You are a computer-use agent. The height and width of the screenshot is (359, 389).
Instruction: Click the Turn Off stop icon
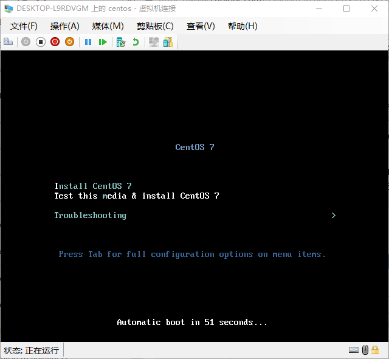[x=41, y=42]
